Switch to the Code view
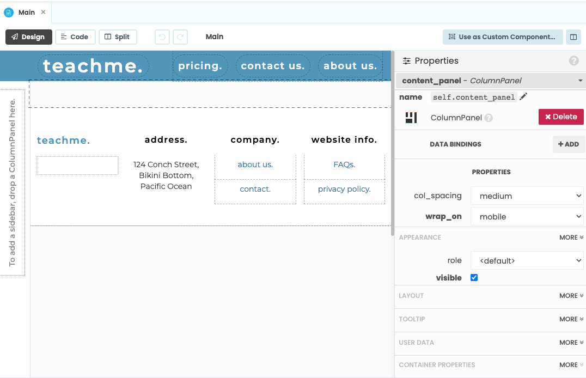Screen dimensions: 586x378 pos(75,37)
